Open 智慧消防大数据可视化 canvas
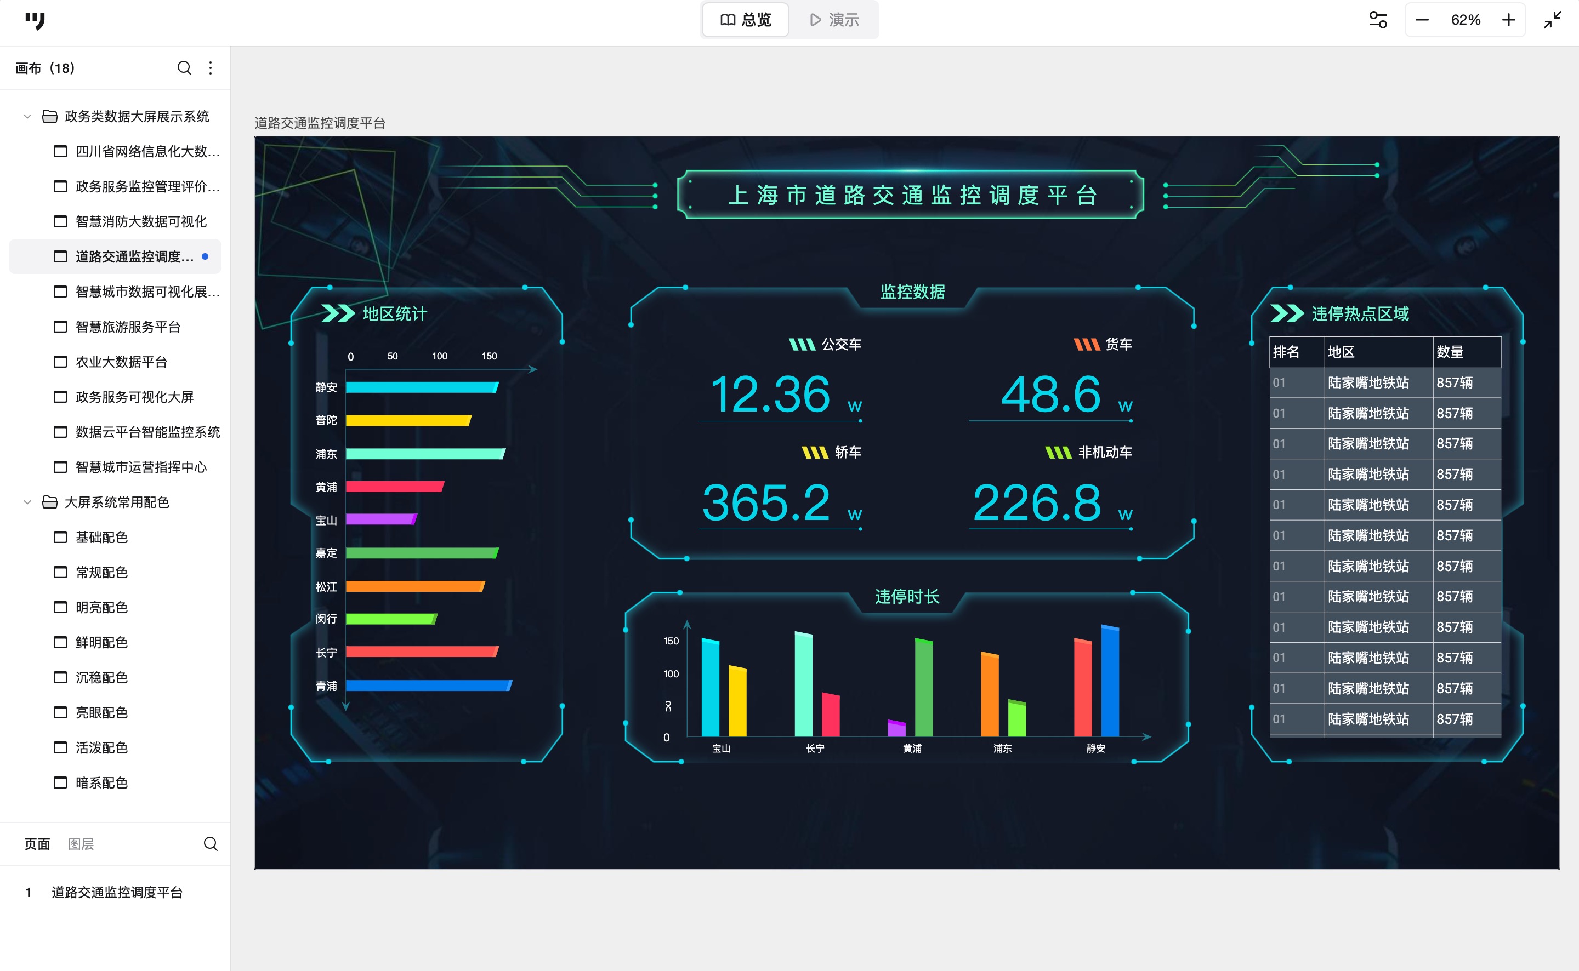1579x971 pixels. point(116,221)
